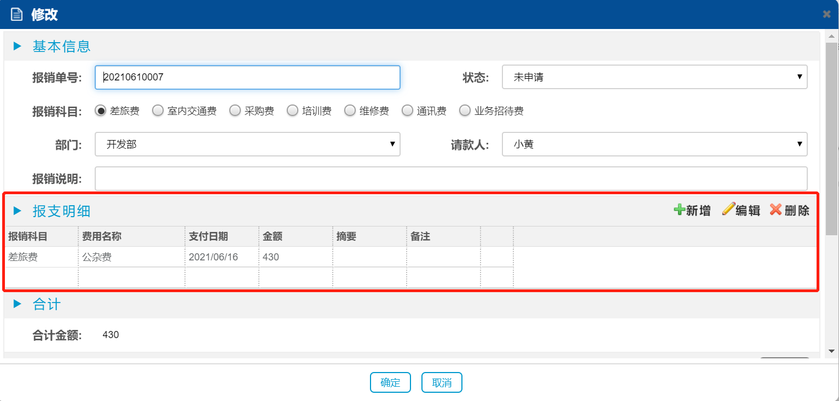This screenshot has width=839, height=401.
Task: Click the 报销说明 text field
Action: coord(450,179)
